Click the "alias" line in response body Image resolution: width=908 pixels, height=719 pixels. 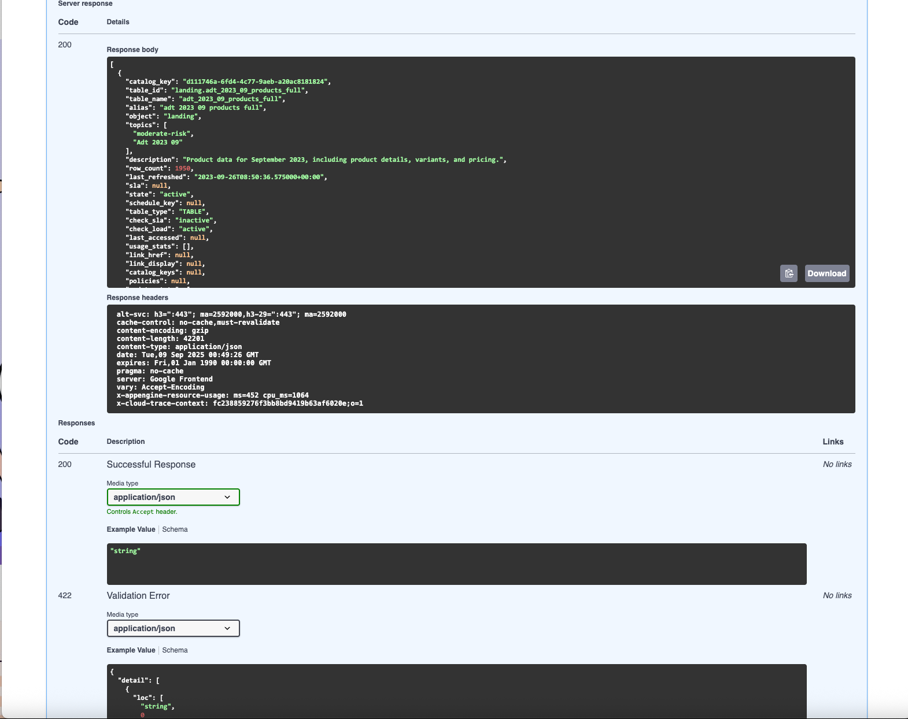pyautogui.click(x=195, y=108)
